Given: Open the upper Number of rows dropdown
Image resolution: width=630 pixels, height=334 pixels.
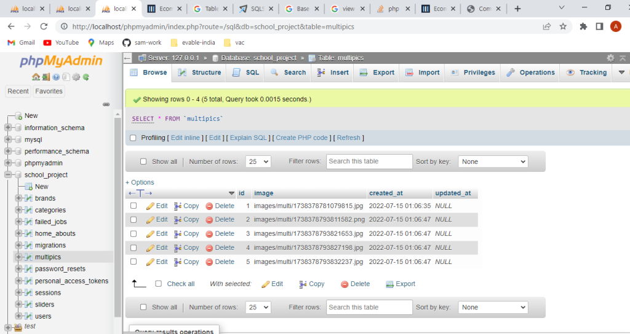Looking at the screenshot, I should point(258,161).
